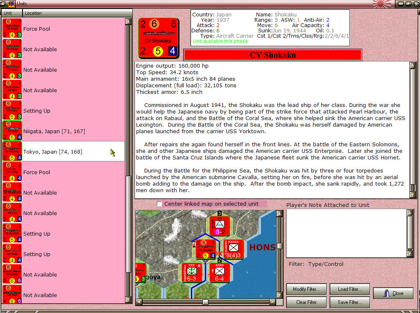Click the mini-map horizontal scroll thumb

[x=205, y=302]
